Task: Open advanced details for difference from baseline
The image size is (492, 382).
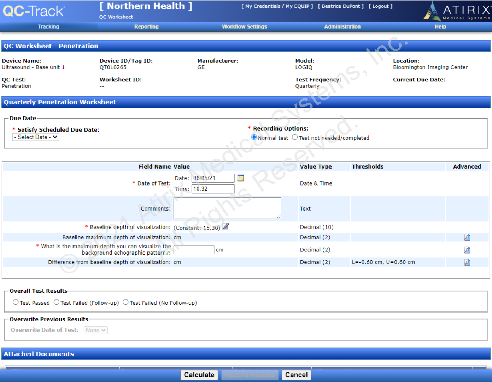Action: click(x=467, y=262)
